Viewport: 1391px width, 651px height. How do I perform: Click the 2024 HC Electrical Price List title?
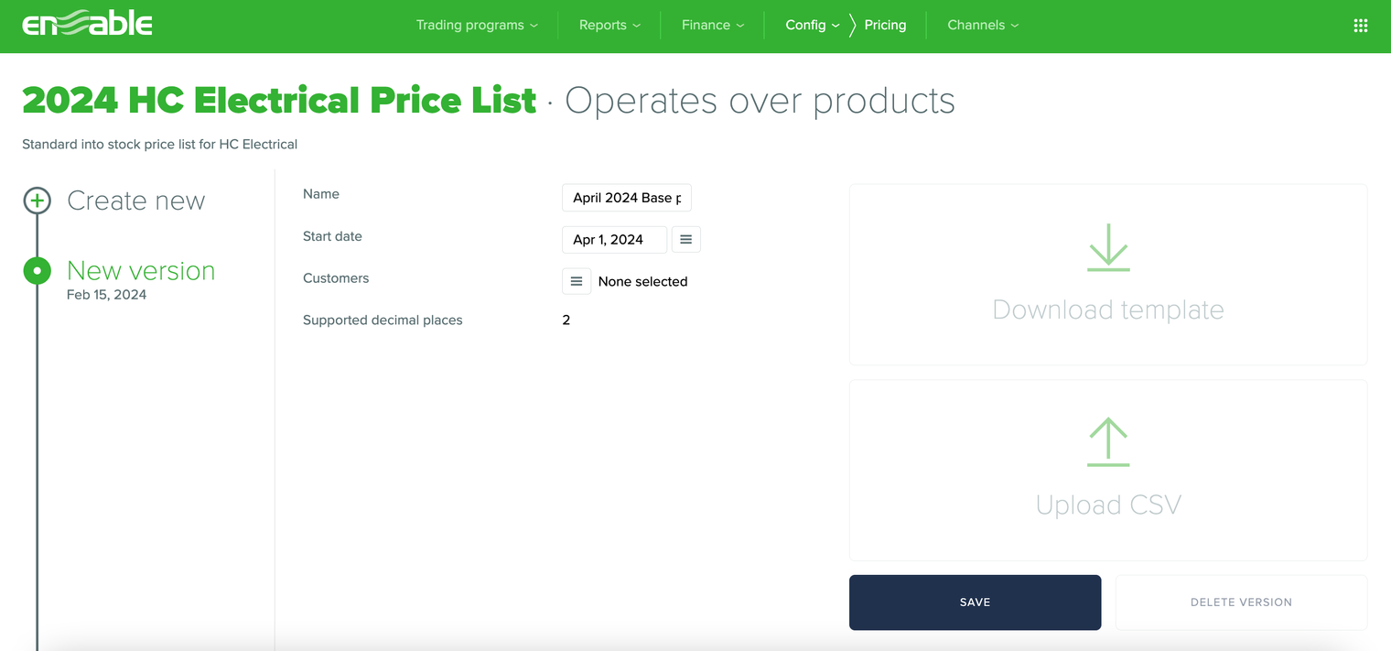pyautogui.click(x=279, y=101)
